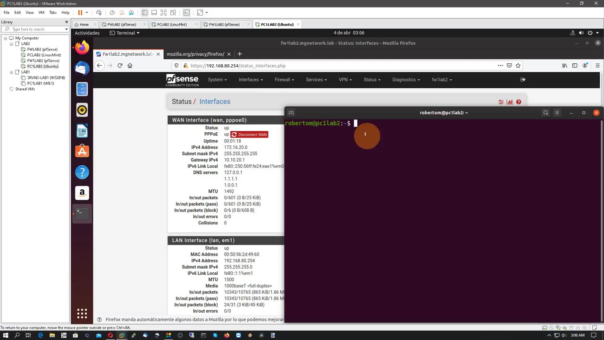Open the Terminal app menu in top bar
Viewport: 604px width, 340px height.
(x=125, y=33)
